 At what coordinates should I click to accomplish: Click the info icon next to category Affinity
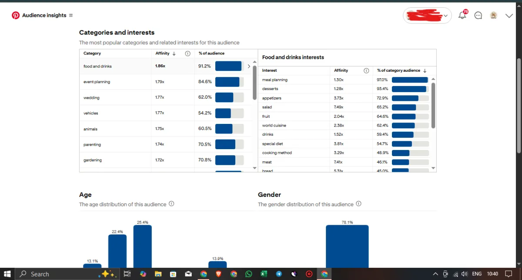pos(187,53)
